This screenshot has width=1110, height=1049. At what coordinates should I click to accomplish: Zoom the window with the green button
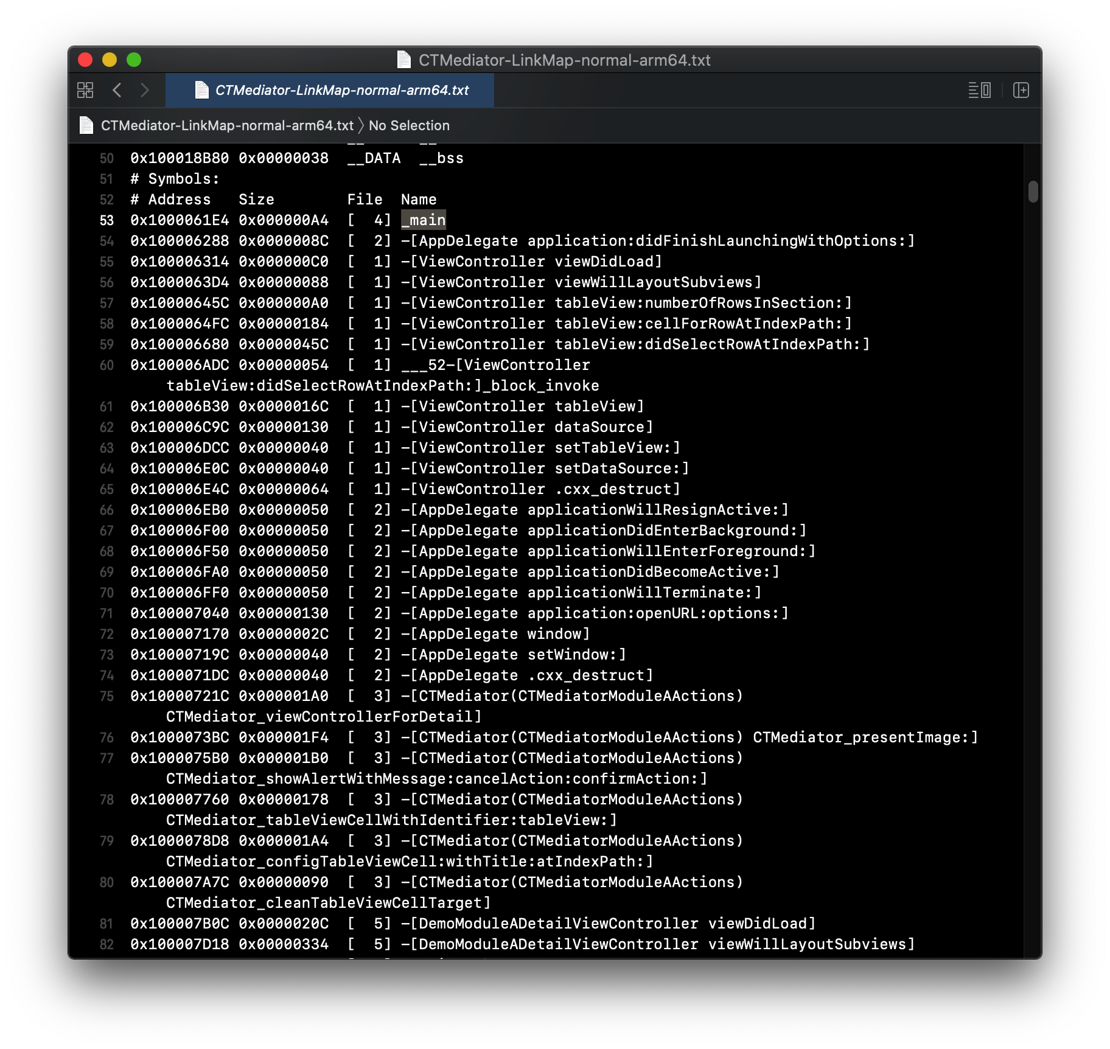pos(134,60)
